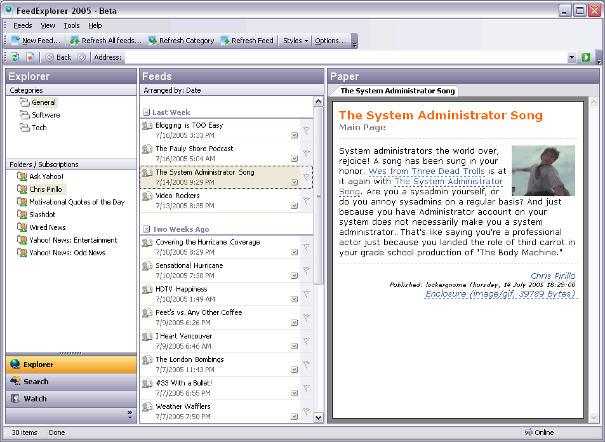605x442 pixels.
Task: Follow the Wes from Three Dead Trolls link
Action: pos(427,171)
